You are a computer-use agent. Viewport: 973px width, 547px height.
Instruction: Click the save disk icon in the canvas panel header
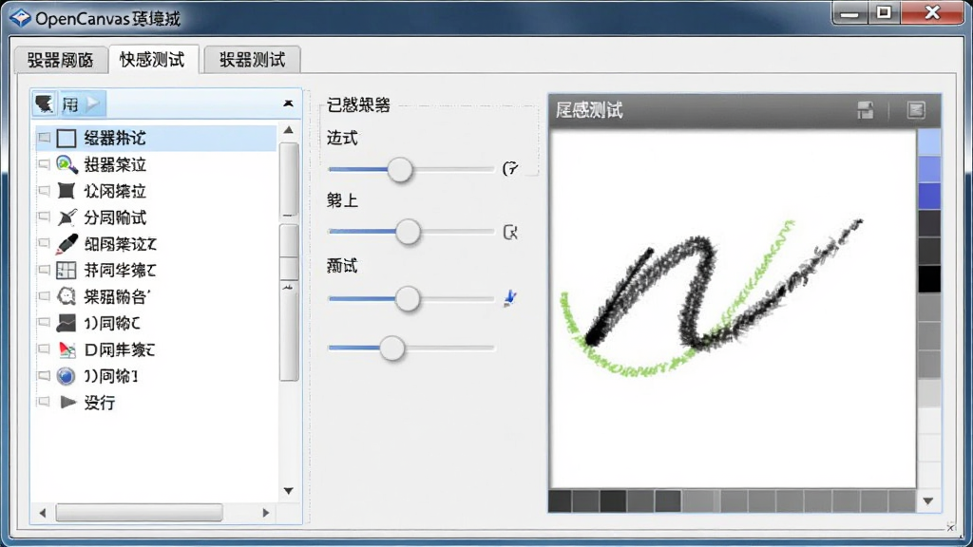coord(866,110)
